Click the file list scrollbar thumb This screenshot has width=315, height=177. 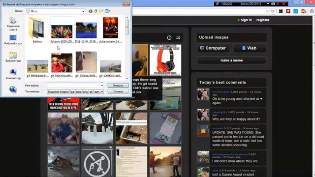[x=127, y=27]
